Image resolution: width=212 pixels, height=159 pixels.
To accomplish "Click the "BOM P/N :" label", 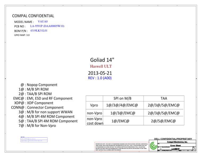I will pyautogui.click(x=21, y=31).
